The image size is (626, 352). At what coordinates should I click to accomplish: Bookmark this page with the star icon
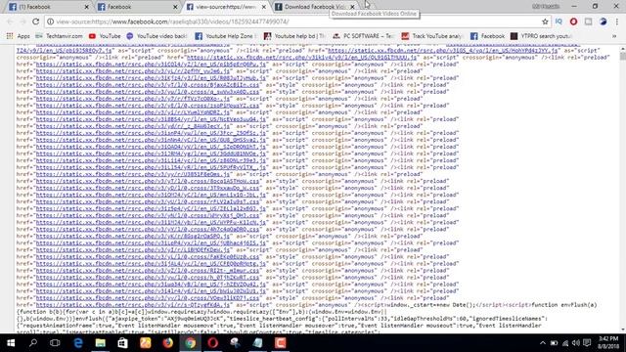[545, 22]
